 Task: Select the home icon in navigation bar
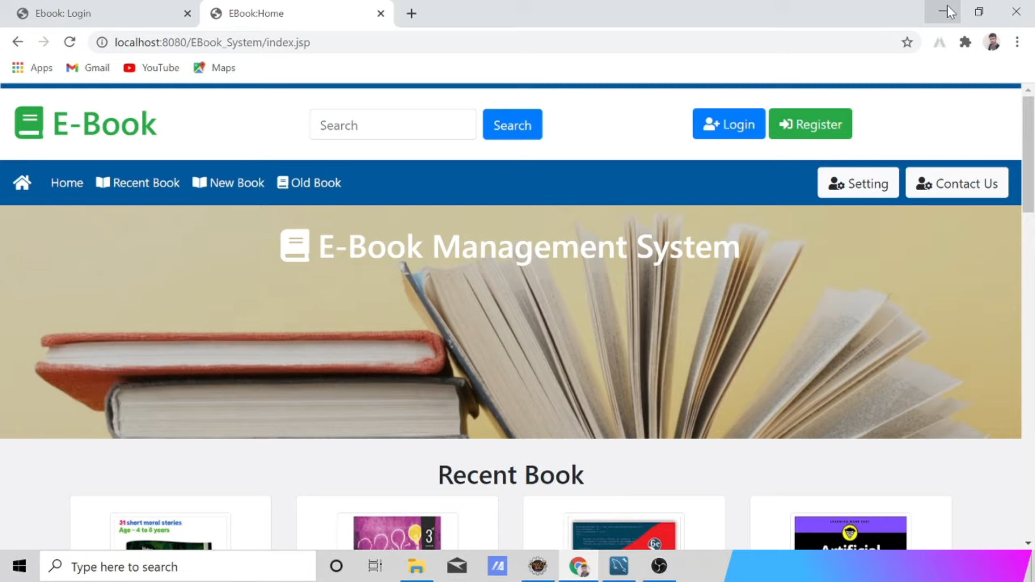pos(22,182)
